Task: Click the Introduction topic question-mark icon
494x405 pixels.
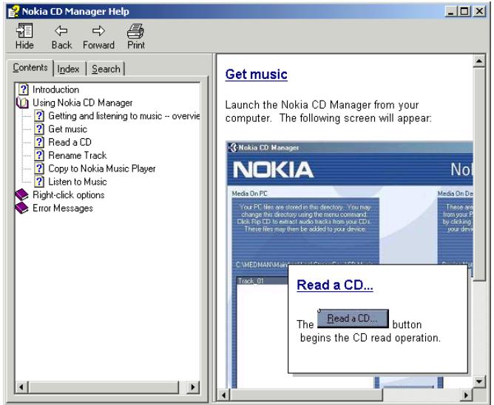Action: pyautogui.click(x=24, y=89)
